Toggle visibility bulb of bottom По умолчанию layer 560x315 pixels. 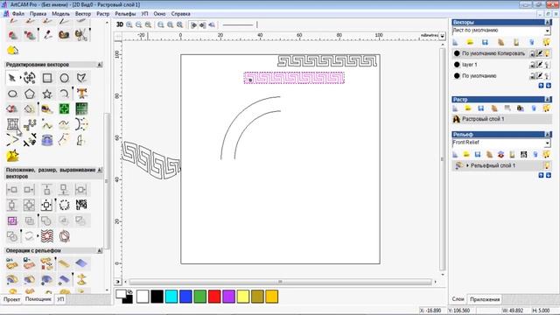(x=547, y=76)
